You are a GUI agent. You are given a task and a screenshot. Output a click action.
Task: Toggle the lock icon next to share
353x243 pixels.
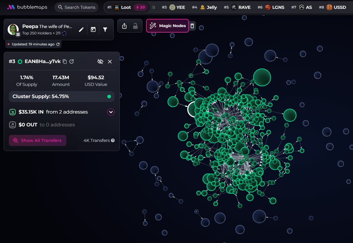point(135,26)
